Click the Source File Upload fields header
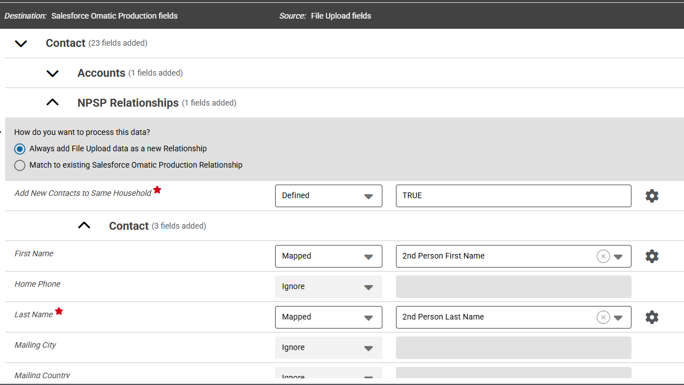 pos(325,16)
